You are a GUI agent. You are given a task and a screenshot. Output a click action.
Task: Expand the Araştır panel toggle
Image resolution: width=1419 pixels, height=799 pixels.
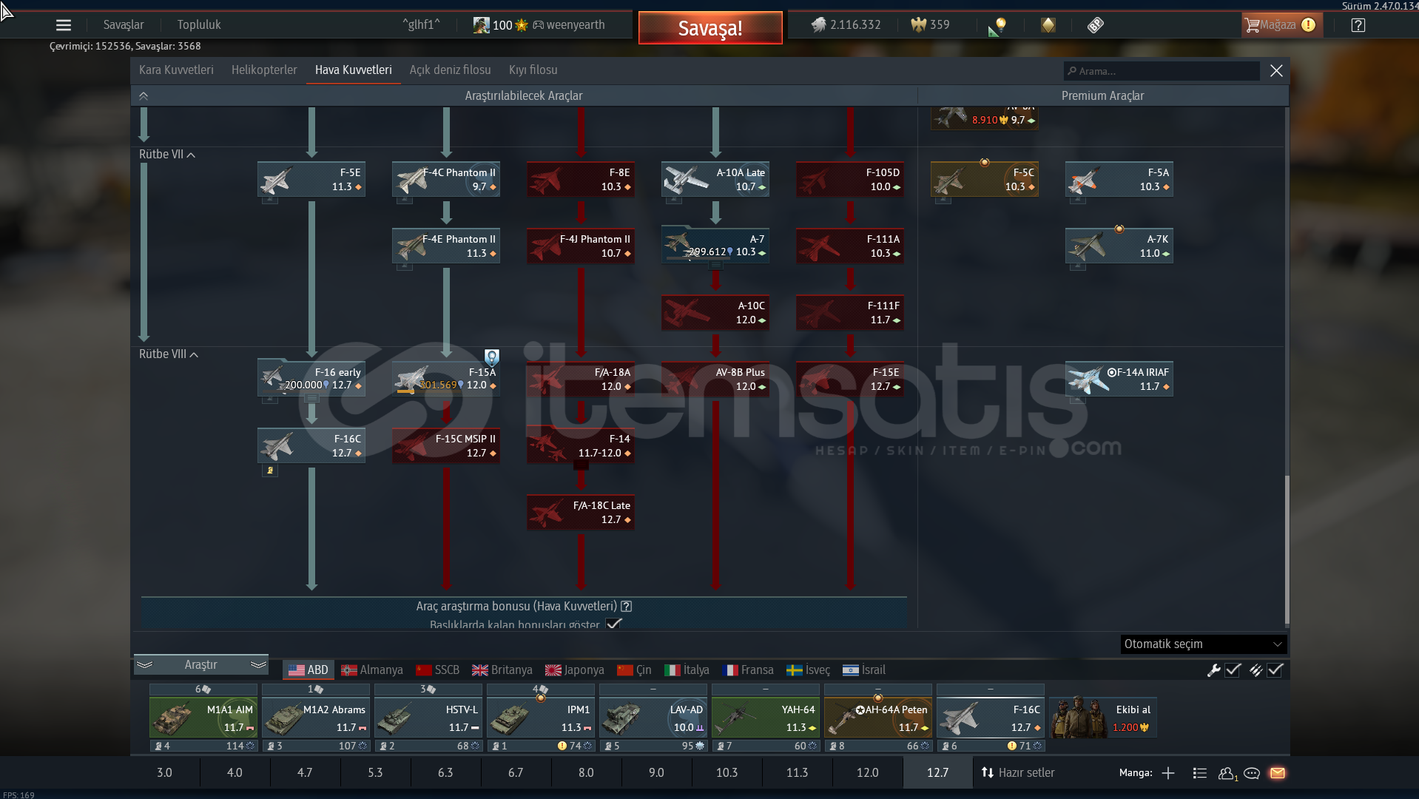coord(201,665)
